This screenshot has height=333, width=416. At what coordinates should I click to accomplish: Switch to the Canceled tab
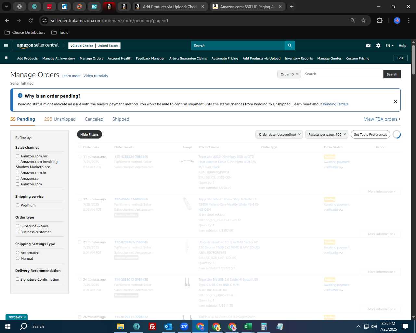(x=94, y=119)
